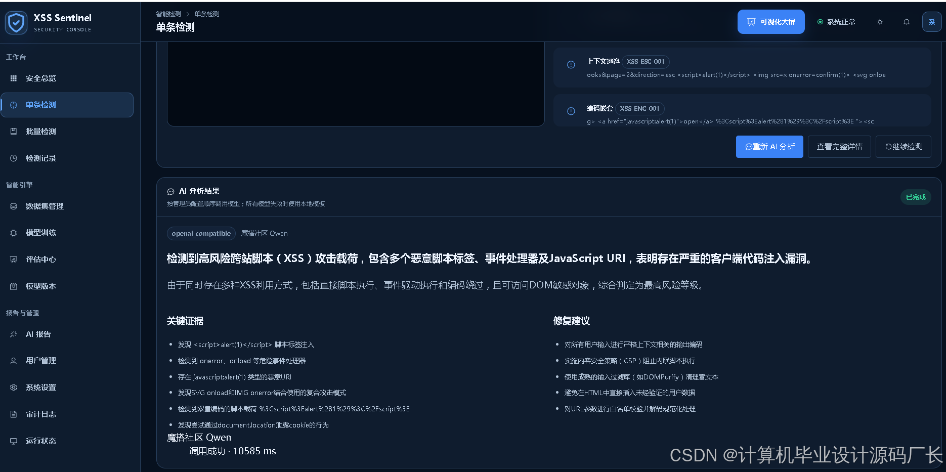Click the 单条检测 page title
Viewport: 946px width, 472px height.
click(175, 28)
